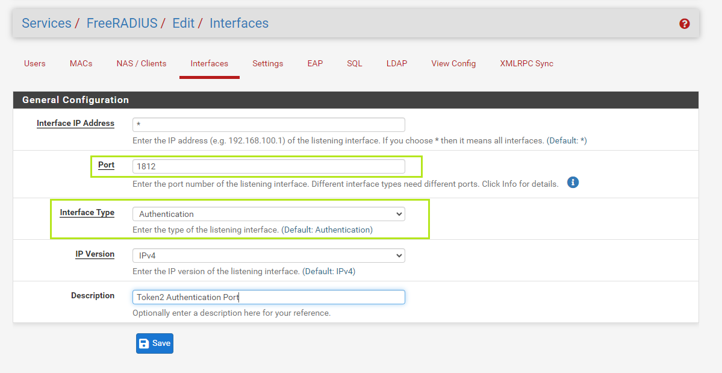The height and width of the screenshot is (373, 722).
Task: Click the "Optionally enter a description" help text
Action: (232, 313)
